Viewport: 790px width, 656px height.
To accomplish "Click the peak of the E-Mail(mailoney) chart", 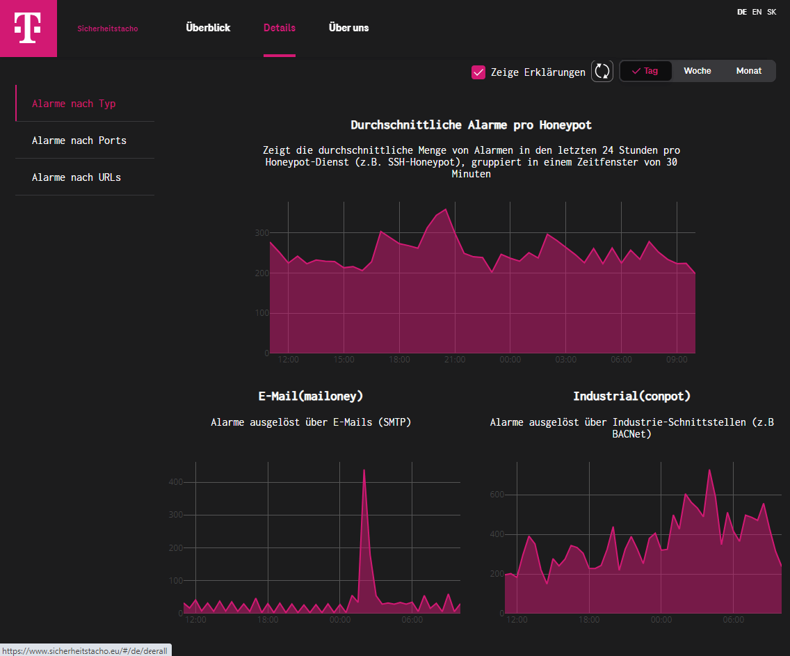I will pyautogui.click(x=364, y=470).
